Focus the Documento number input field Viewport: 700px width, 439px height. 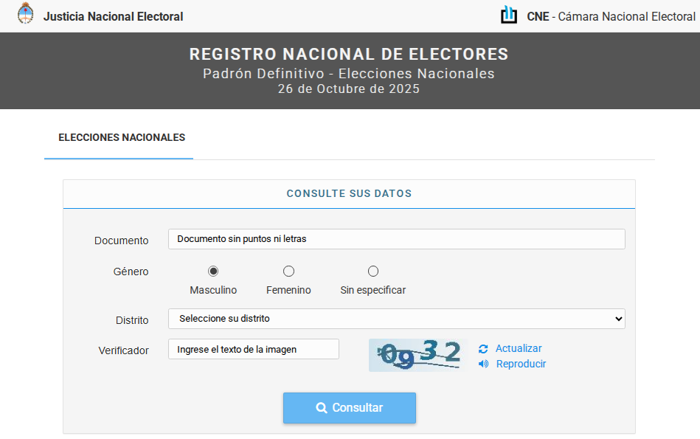click(396, 239)
